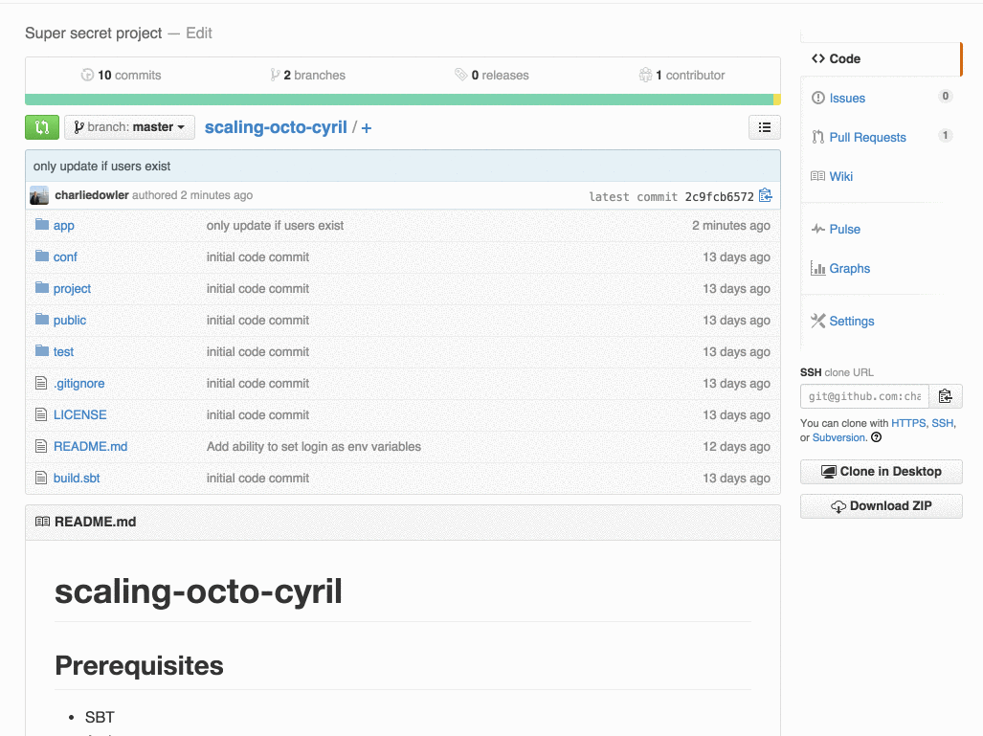This screenshot has width=983, height=736.
Task: Click the language statistics color bar
Action: pos(402,99)
